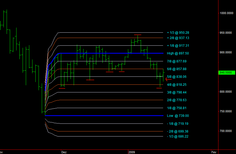Click the 'Dez' date axis label
236x154 pixels.
pos(64,152)
